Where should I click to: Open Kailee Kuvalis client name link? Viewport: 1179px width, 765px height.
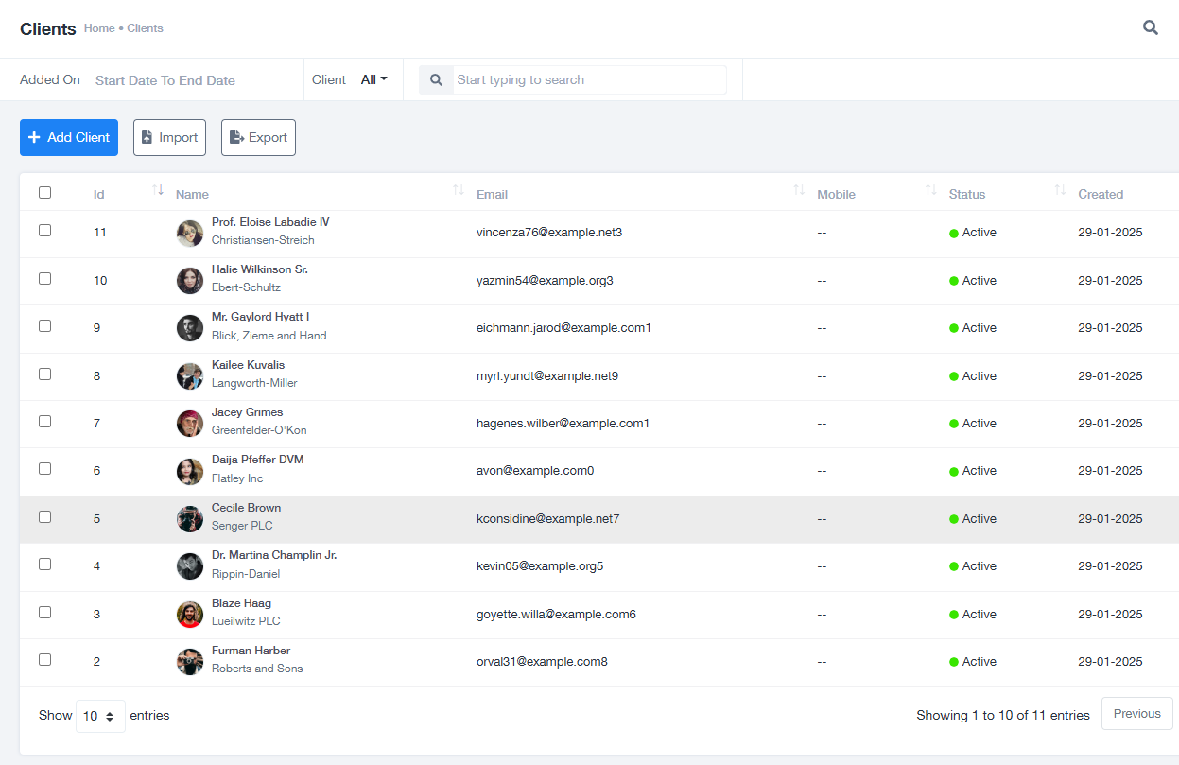coord(248,365)
